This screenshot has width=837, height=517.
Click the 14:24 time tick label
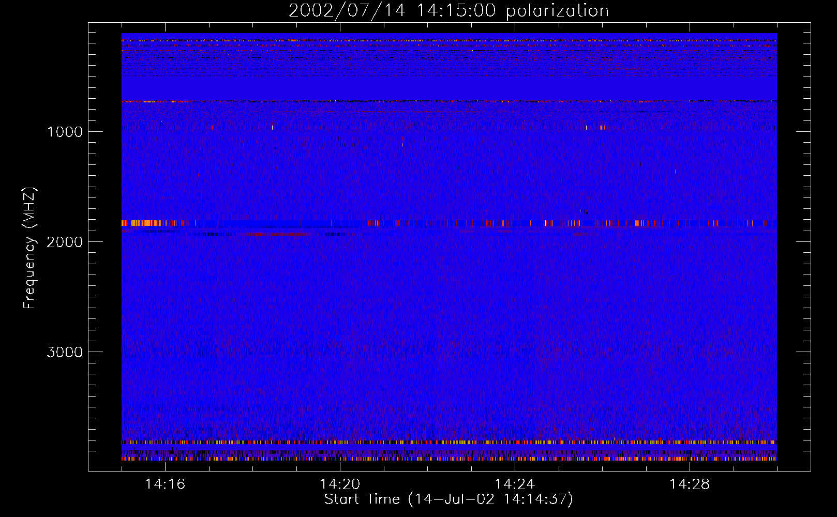point(515,484)
